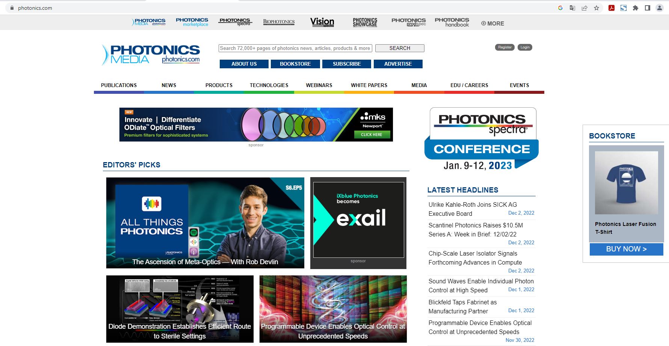This screenshot has height=346, width=669.
Task: Open headline Blickfeld Taps Fabrinet
Action: click(462, 307)
